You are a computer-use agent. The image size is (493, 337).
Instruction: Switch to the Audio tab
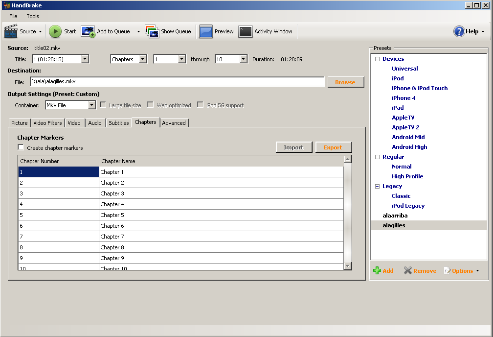click(x=95, y=123)
